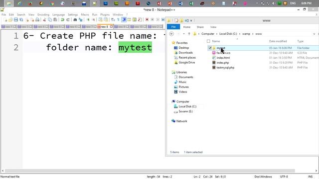The height and width of the screenshot is (179, 319).
Task: Click wamp in the address breadcrumb
Action: pos(246,34)
